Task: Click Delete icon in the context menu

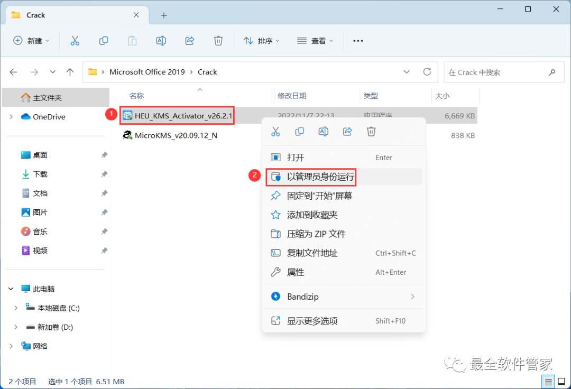Action: [x=371, y=132]
